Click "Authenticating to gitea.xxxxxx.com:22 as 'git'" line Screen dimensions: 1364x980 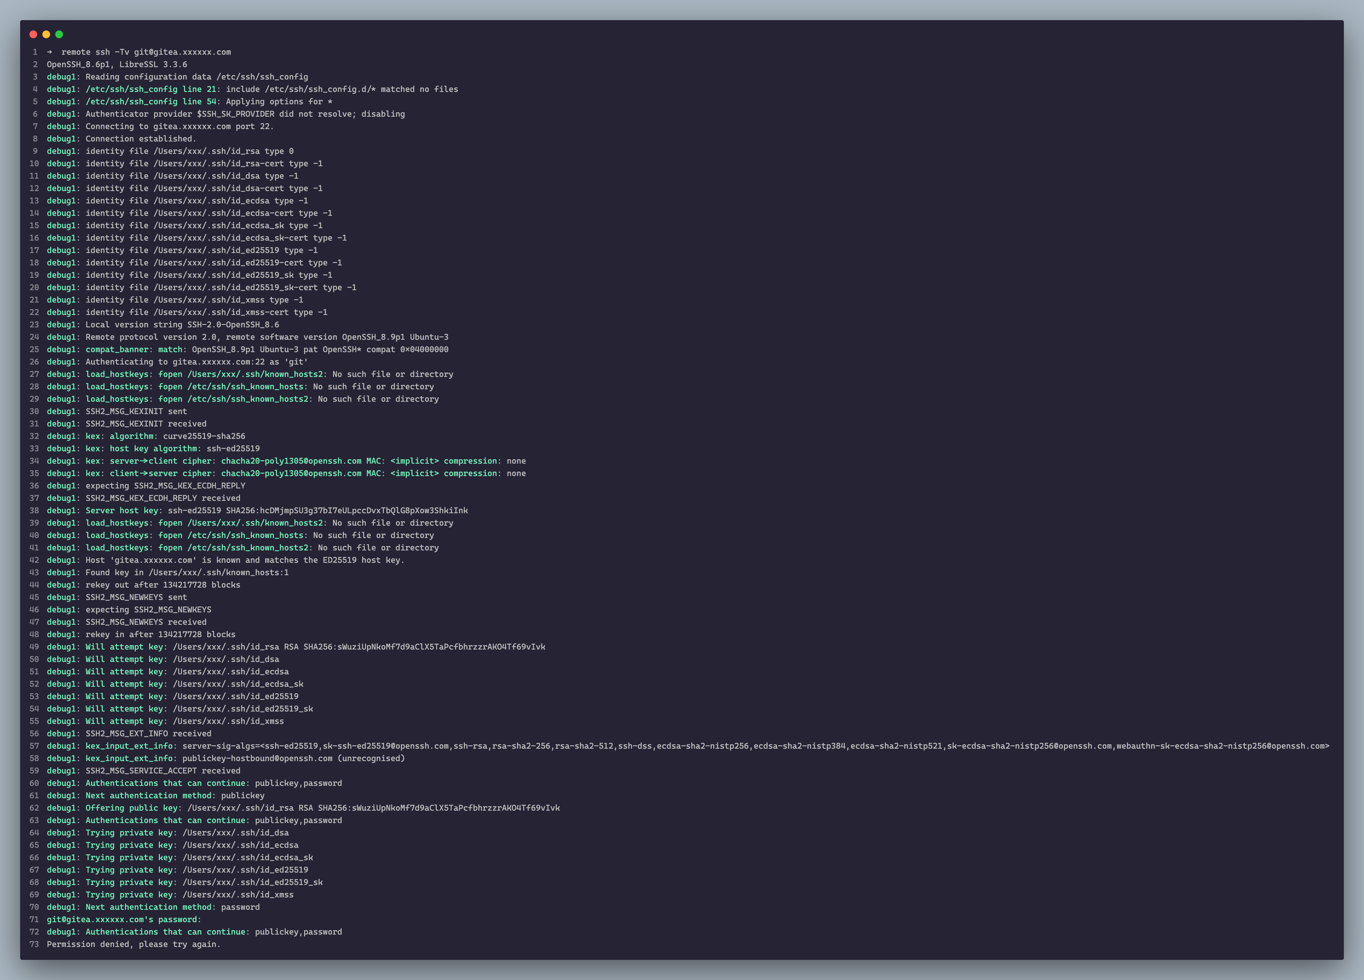point(177,362)
